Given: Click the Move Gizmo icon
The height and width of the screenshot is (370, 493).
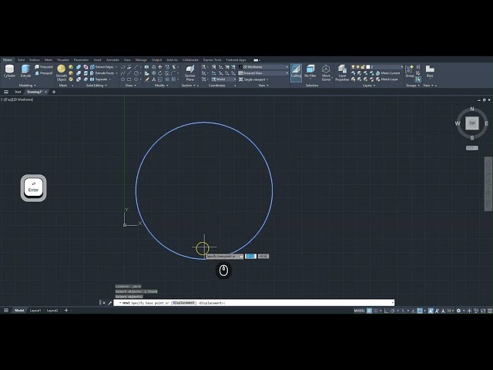Looking at the screenshot, I should click(x=326, y=72).
